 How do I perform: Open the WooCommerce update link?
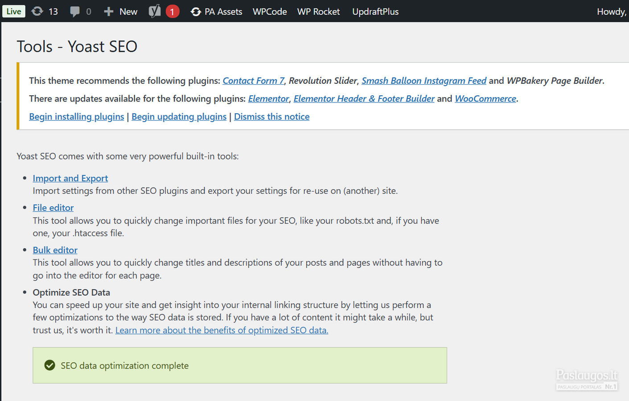485,98
